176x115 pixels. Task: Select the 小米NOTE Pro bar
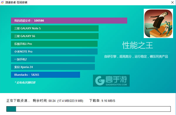[54, 52]
